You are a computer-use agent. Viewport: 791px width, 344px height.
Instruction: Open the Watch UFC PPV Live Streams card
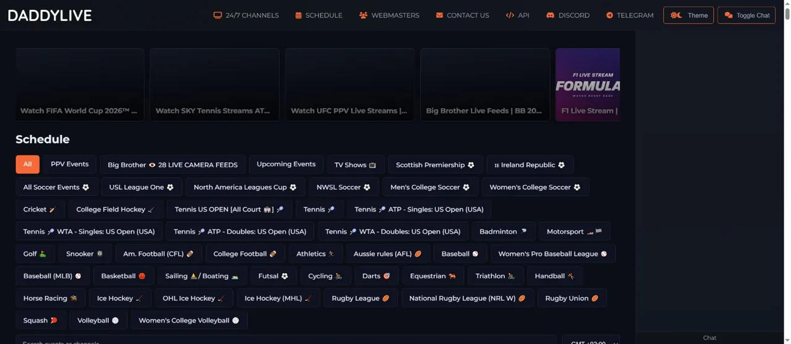[350, 84]
